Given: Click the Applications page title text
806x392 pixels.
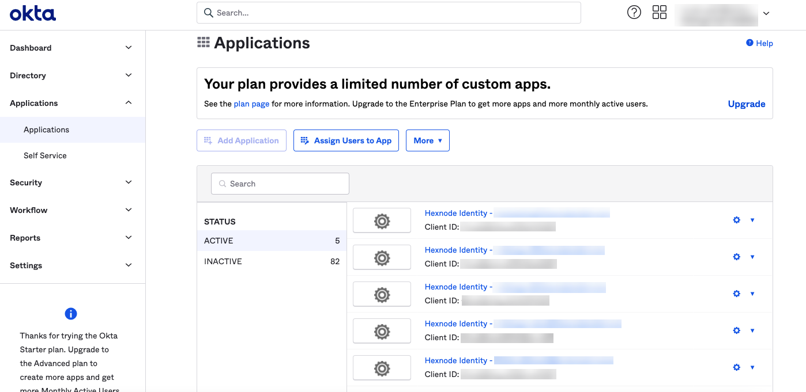Looking at the screenshot, I should click(x=262, y=43).
